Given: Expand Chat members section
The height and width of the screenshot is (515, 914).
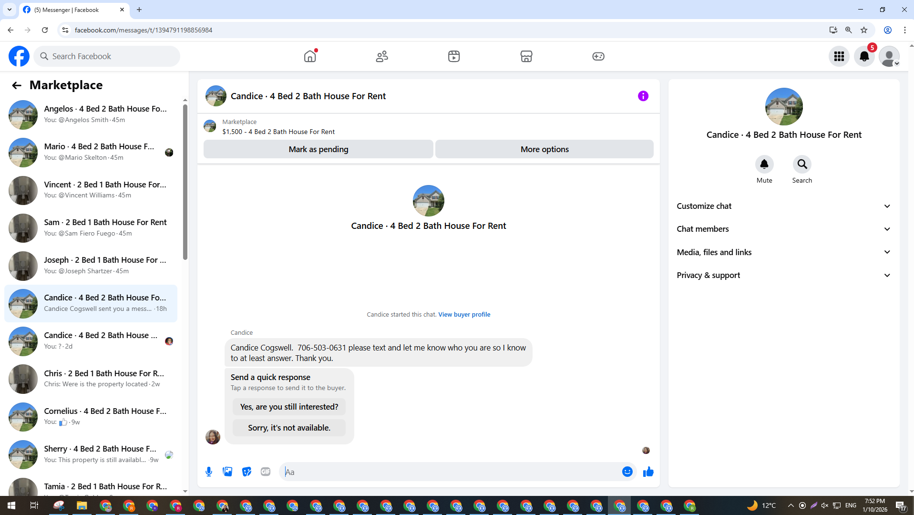Looking at the screenshot, I should 784,229.
